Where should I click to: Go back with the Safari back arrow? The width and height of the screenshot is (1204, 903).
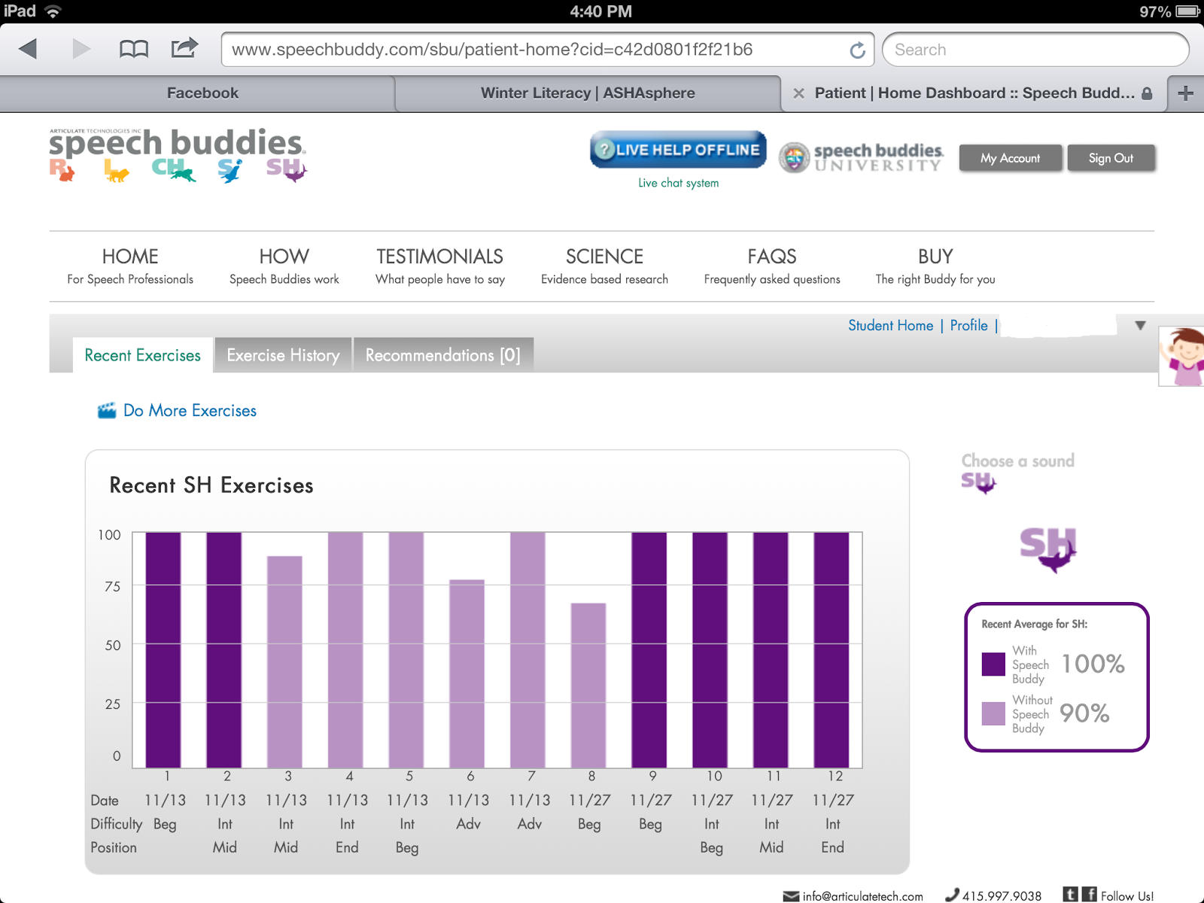click(x=28, y=49)
